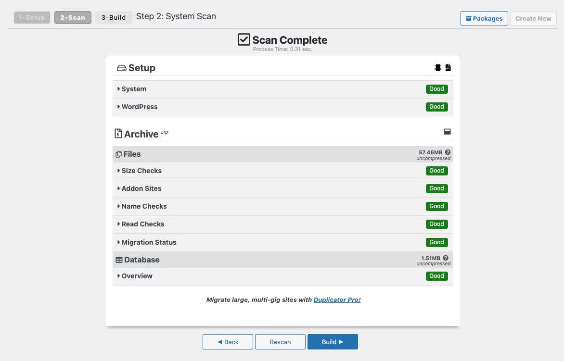Viewport: 564px width, 361px height.
Task: Click the Good badge for WordPress
Action: (x=436, y=107)
